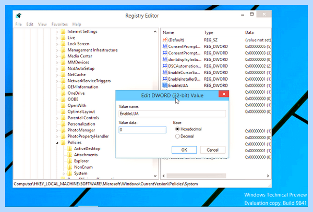Close the Edit DWORD dialog with red X
Image resolution: width=313 pixels, height=212 pixels.
pyautogui.click(x=224, y=94)
